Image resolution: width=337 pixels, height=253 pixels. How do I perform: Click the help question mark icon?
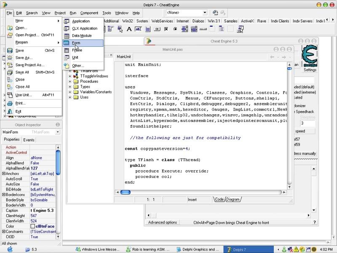(314, 222)
